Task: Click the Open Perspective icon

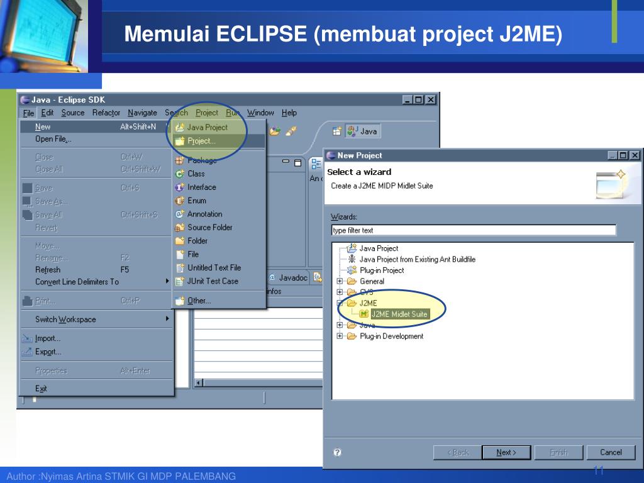Action: (337, 131)
